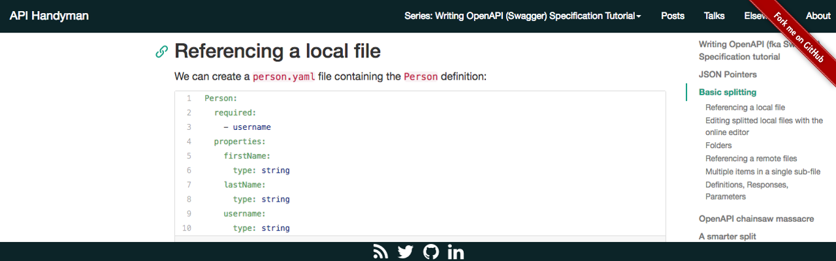Click the anchor link icon beside heading
The image size is (836, 261).
[x=161, y=52]
